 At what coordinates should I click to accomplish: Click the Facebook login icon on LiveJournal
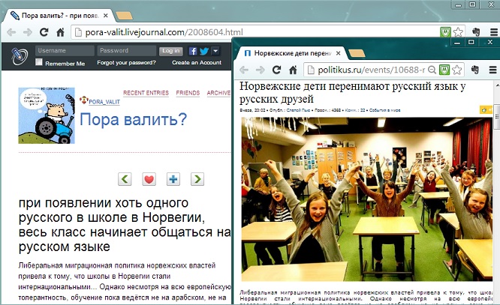(193, 51)
